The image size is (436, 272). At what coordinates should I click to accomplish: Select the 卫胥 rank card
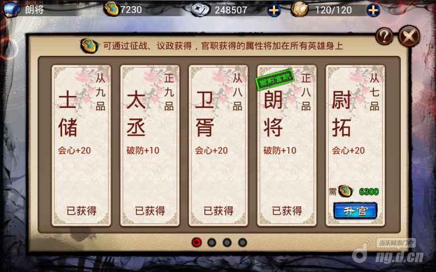tap(218, 145)
